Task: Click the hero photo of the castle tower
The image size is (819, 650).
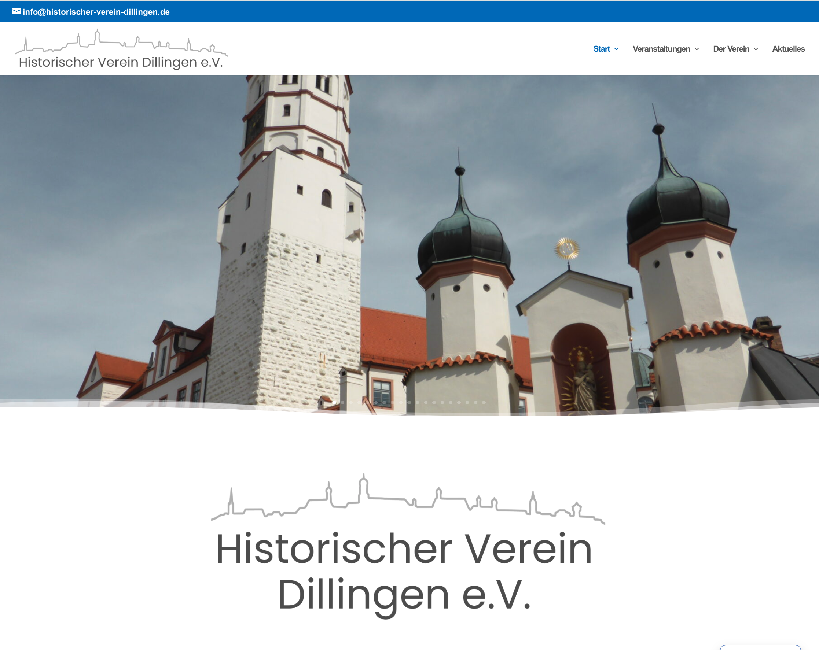Action: (x=289, y=228)
